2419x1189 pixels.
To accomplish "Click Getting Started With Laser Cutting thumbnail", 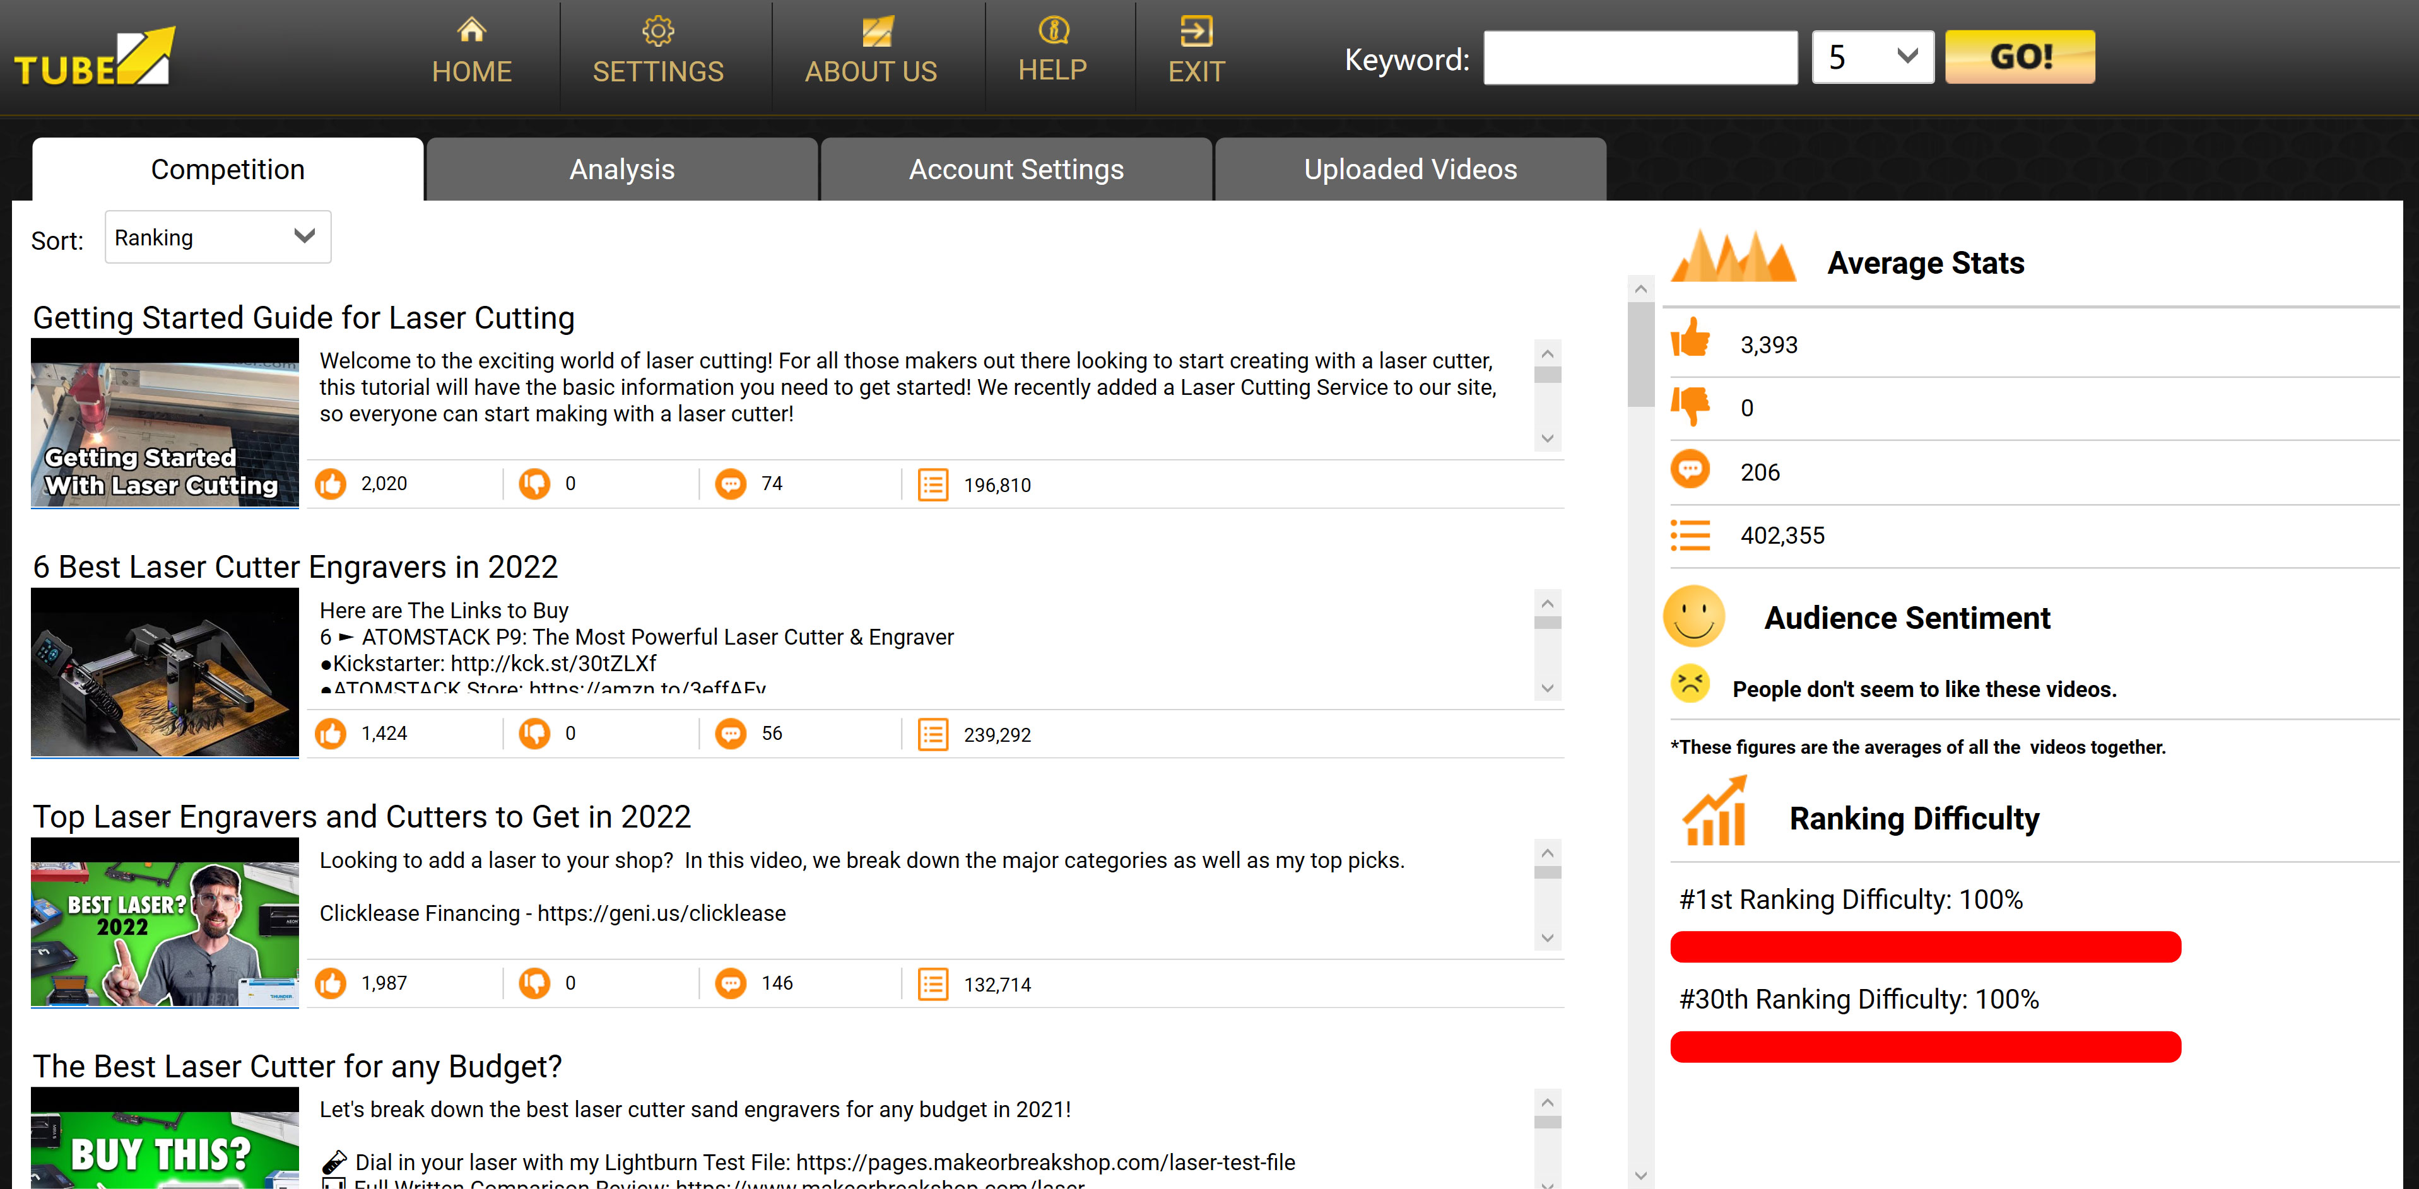I will pos(165,423).
